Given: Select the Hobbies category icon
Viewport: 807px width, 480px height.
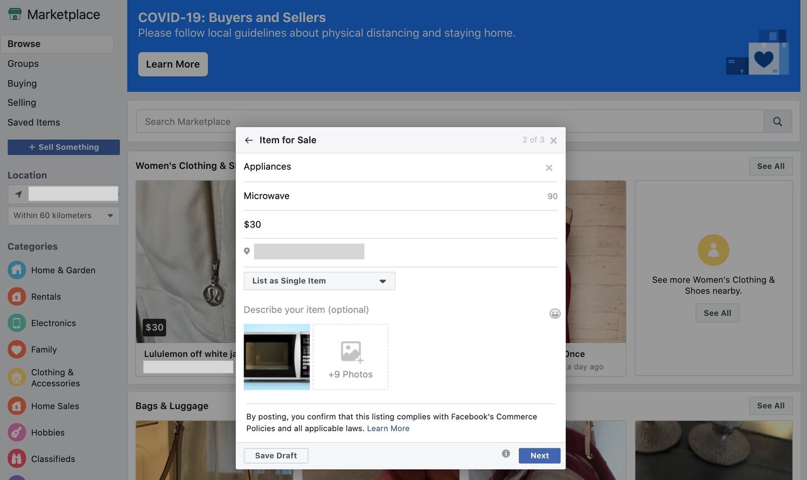Looking at the screenshot, I should [x=16, y=432].
